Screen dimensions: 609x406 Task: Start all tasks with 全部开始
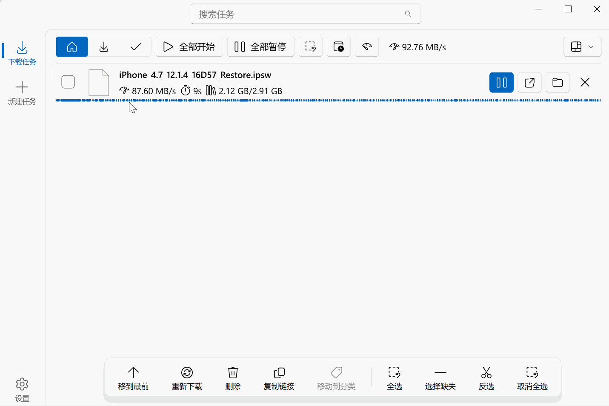(x=189, y=47)
